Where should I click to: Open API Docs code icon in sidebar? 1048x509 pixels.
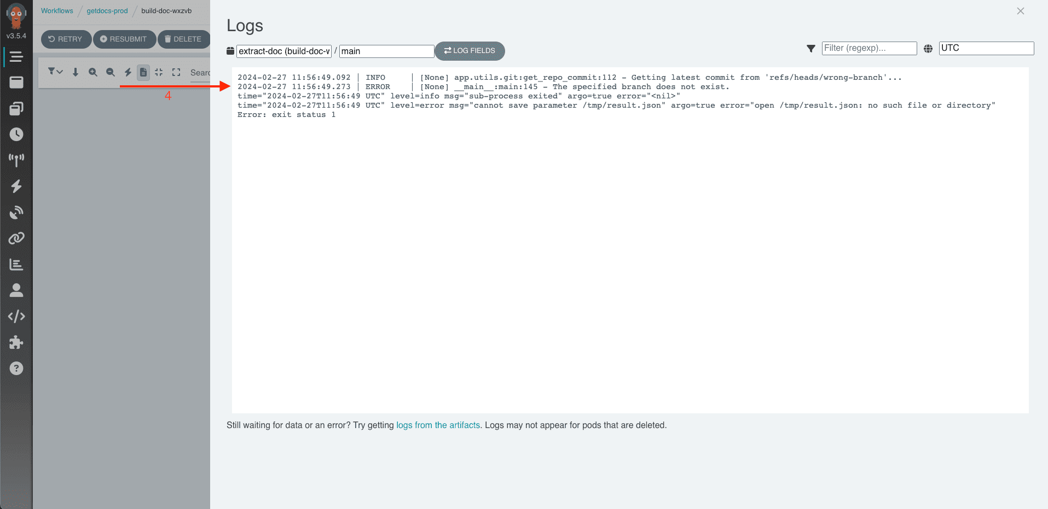click(16, 317)
